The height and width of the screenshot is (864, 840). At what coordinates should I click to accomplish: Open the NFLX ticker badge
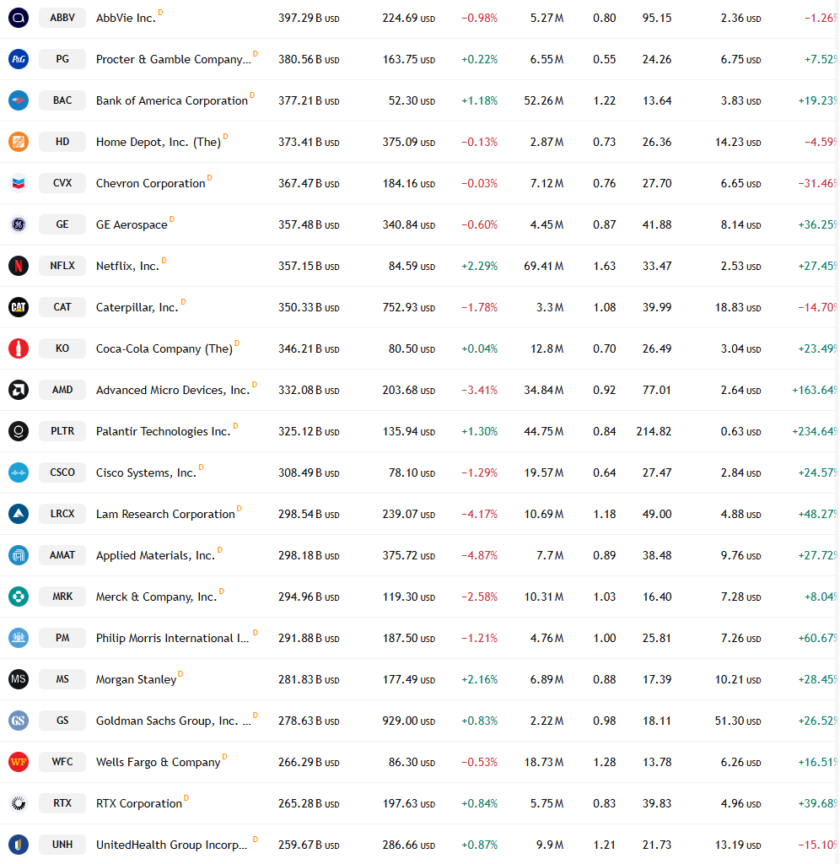point(62,266)
